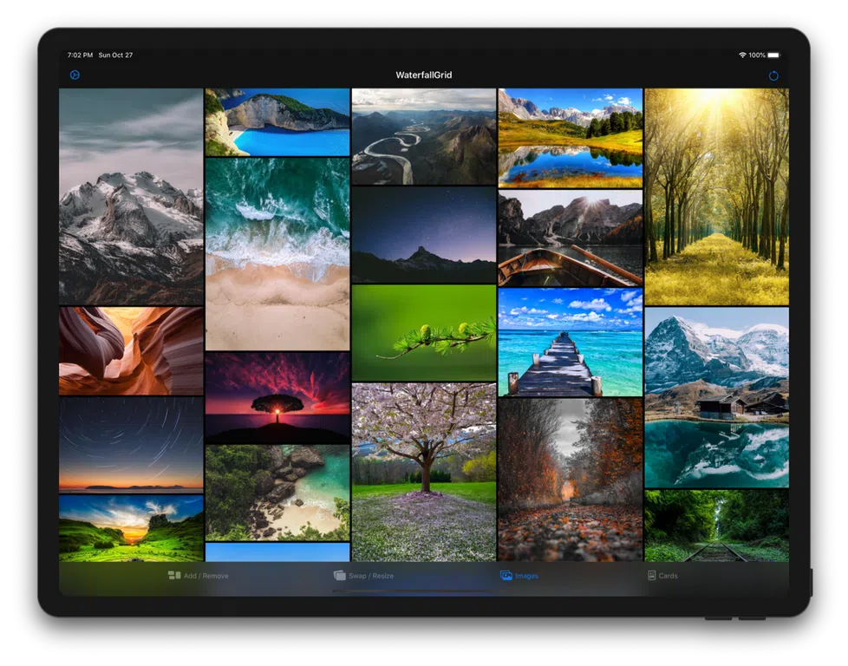848x666 pixels.
Task: Open the winding river valley photo
Action: (423, 136)
